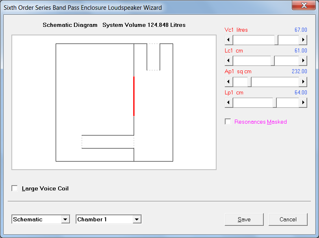Viewport: 319px width, 238px height.
Task: Click the Ap1 sq cm label
Action: 238,72
